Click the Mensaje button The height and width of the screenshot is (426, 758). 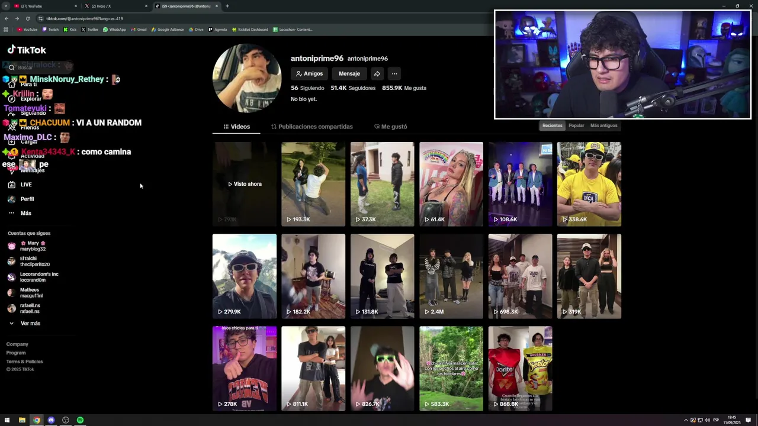349,74
